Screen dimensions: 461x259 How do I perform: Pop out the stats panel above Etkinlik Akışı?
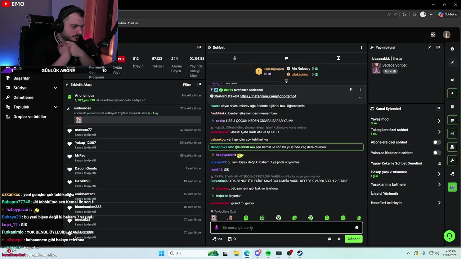pos(199,47)
